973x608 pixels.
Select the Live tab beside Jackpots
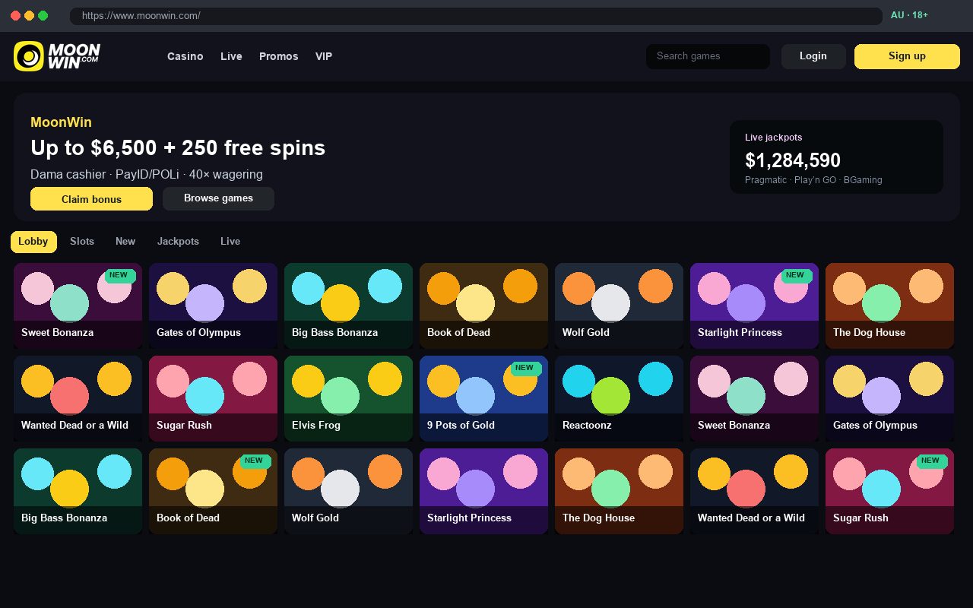230,242
